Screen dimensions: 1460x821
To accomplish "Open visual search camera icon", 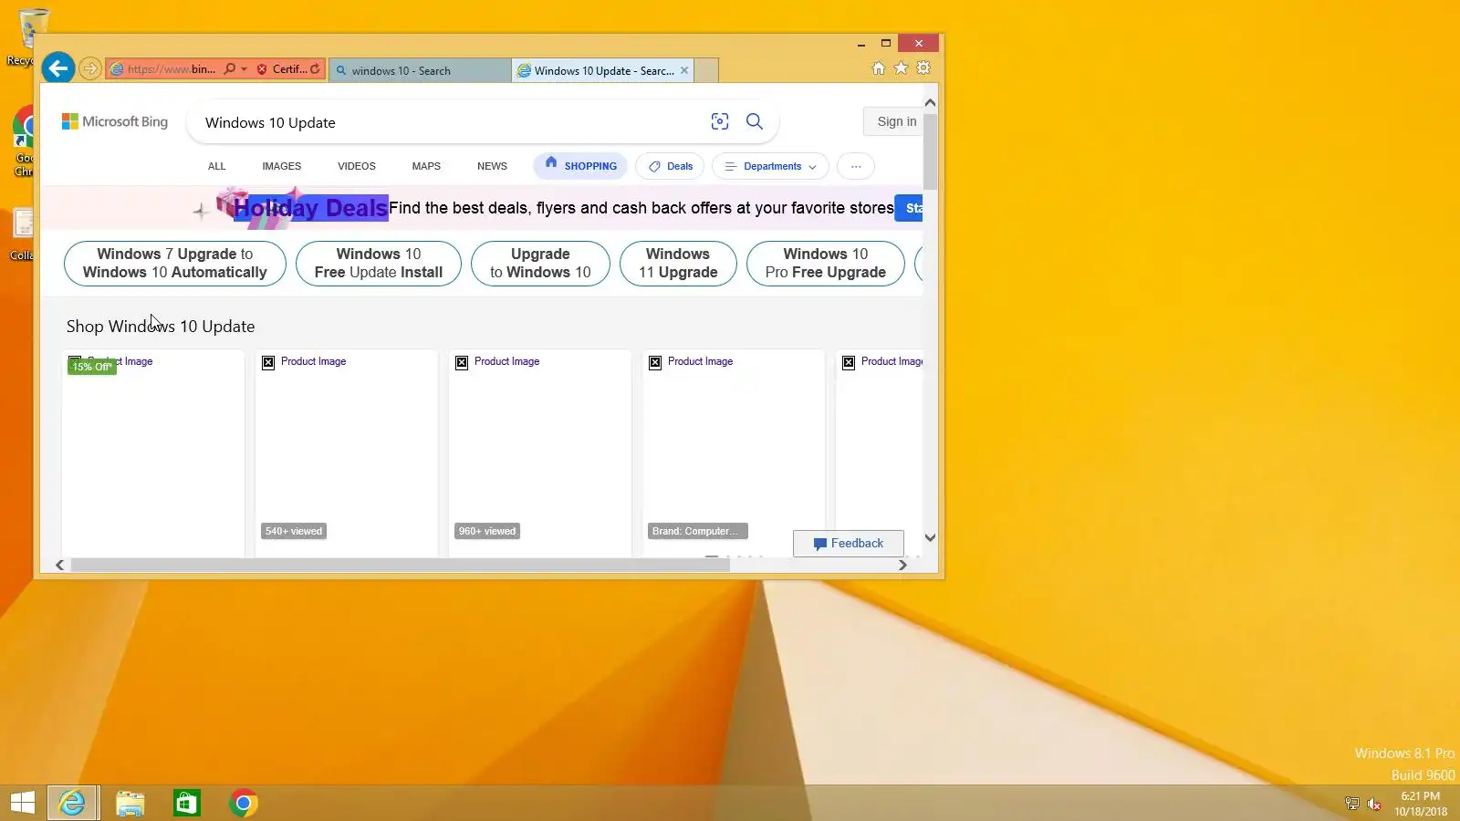I will tap(720, 121).
